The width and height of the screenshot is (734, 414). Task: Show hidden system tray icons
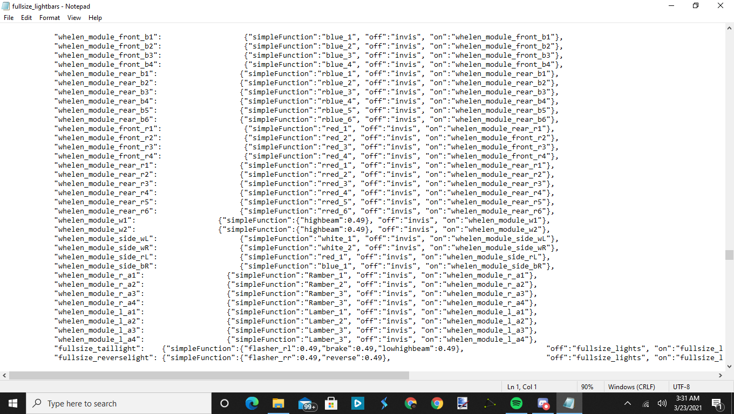(x=628, y=403)
